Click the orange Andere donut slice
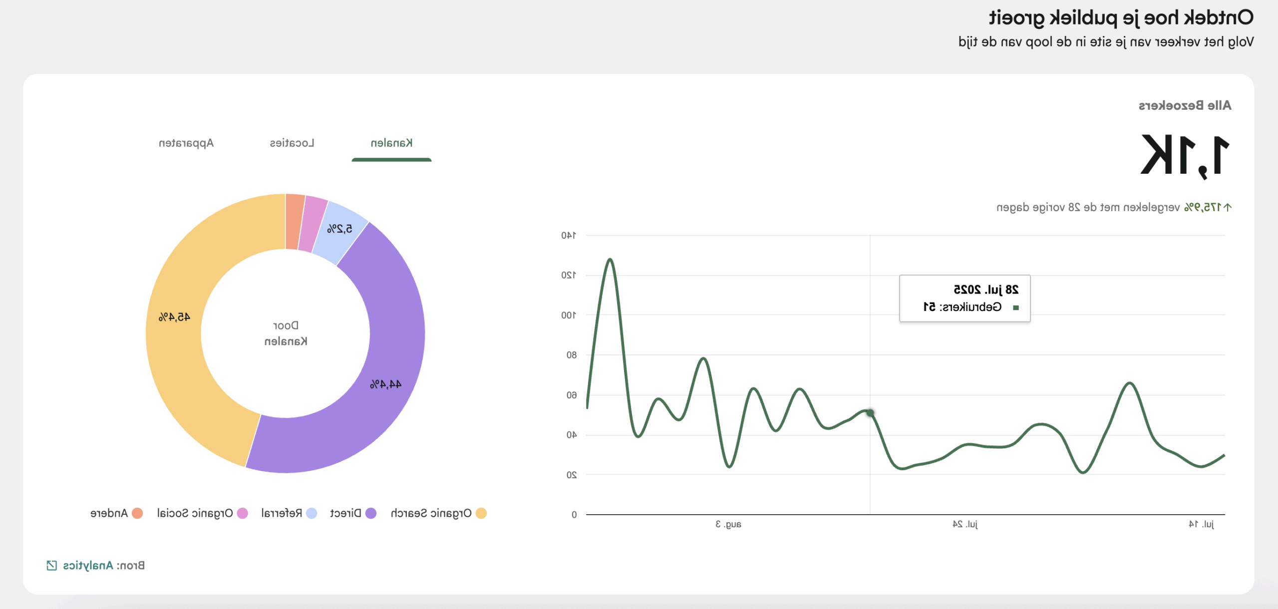1278x609 pixels. tap(295, 221)
